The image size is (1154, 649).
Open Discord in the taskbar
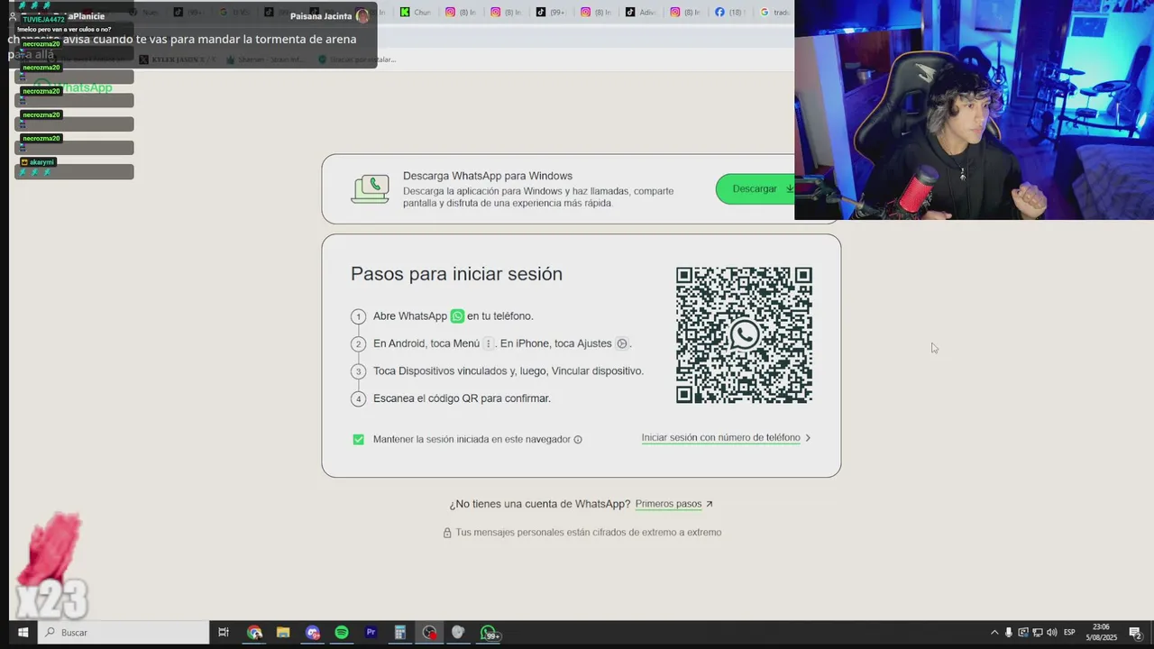click(x=312, y=633)
